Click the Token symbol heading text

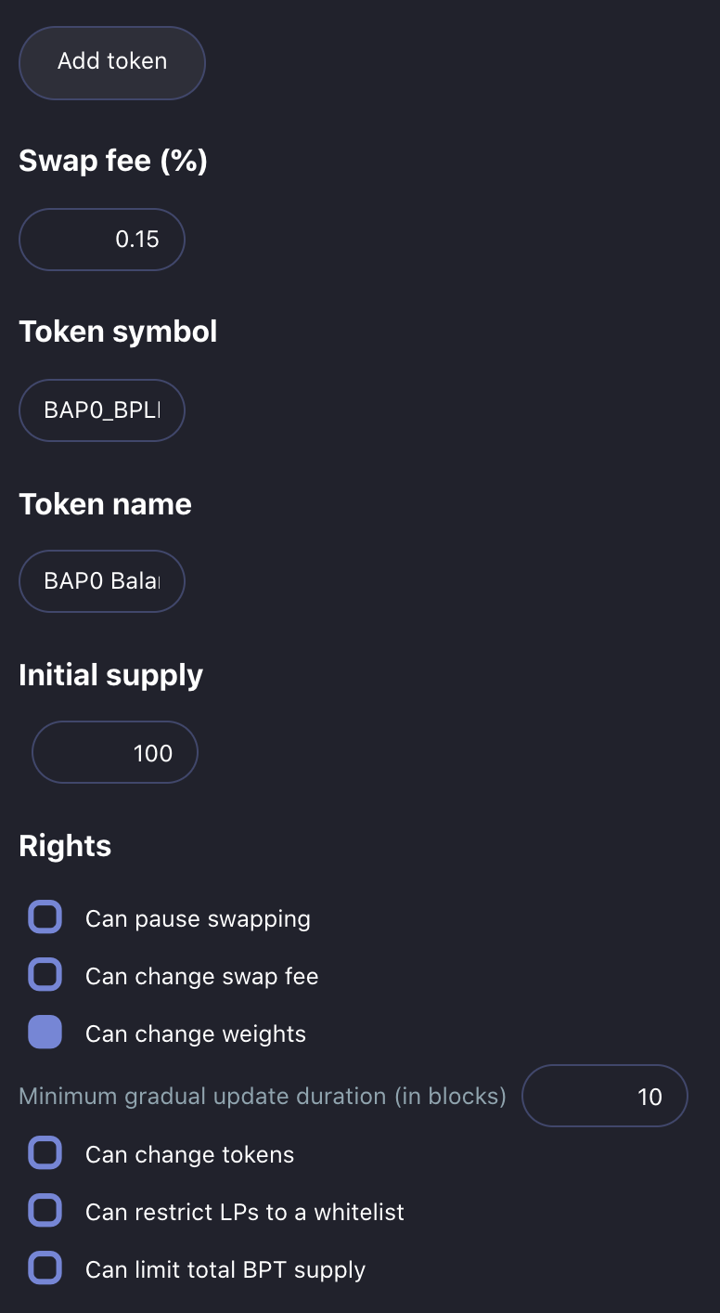[118, 331]
